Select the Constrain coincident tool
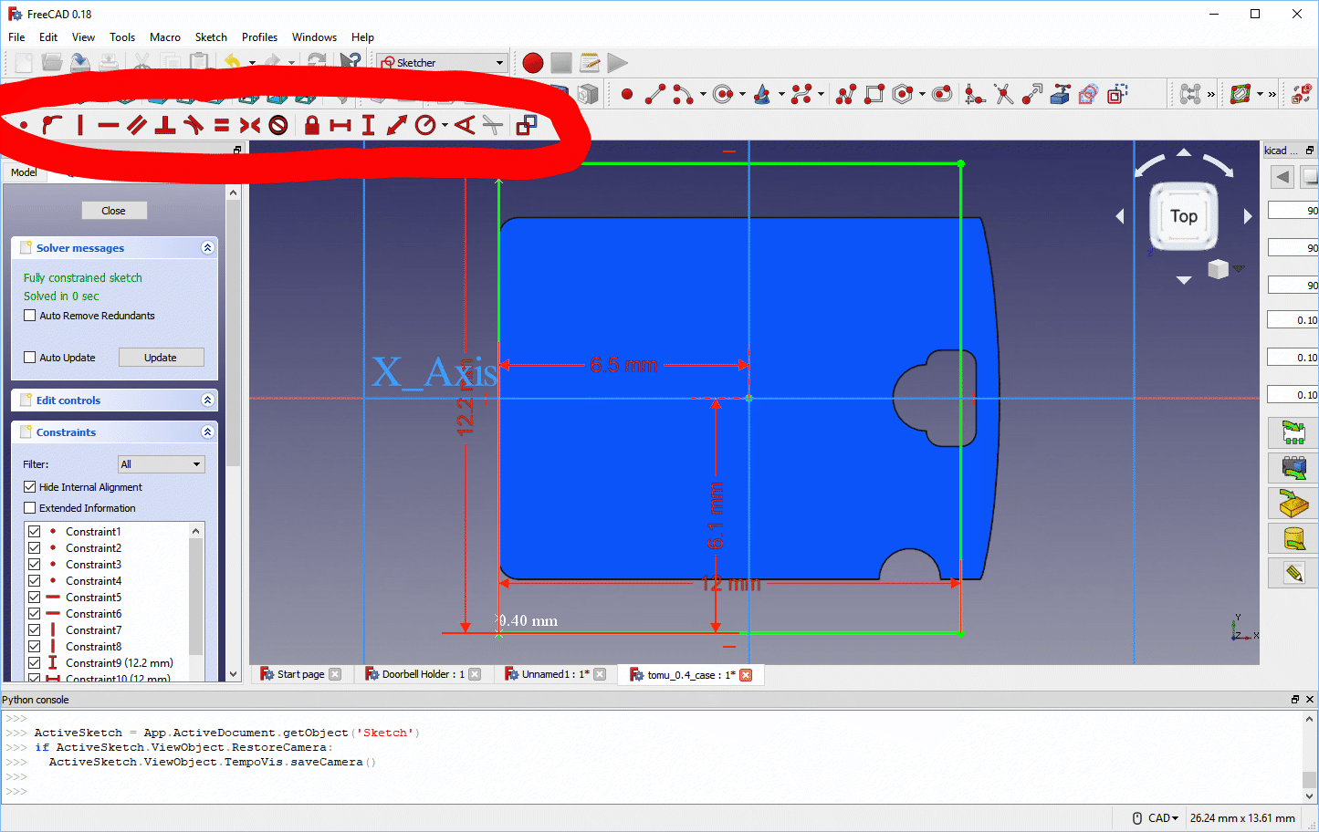Image resolution: width=1319 pixels, height=832 pixels. (x=25, y=125)
